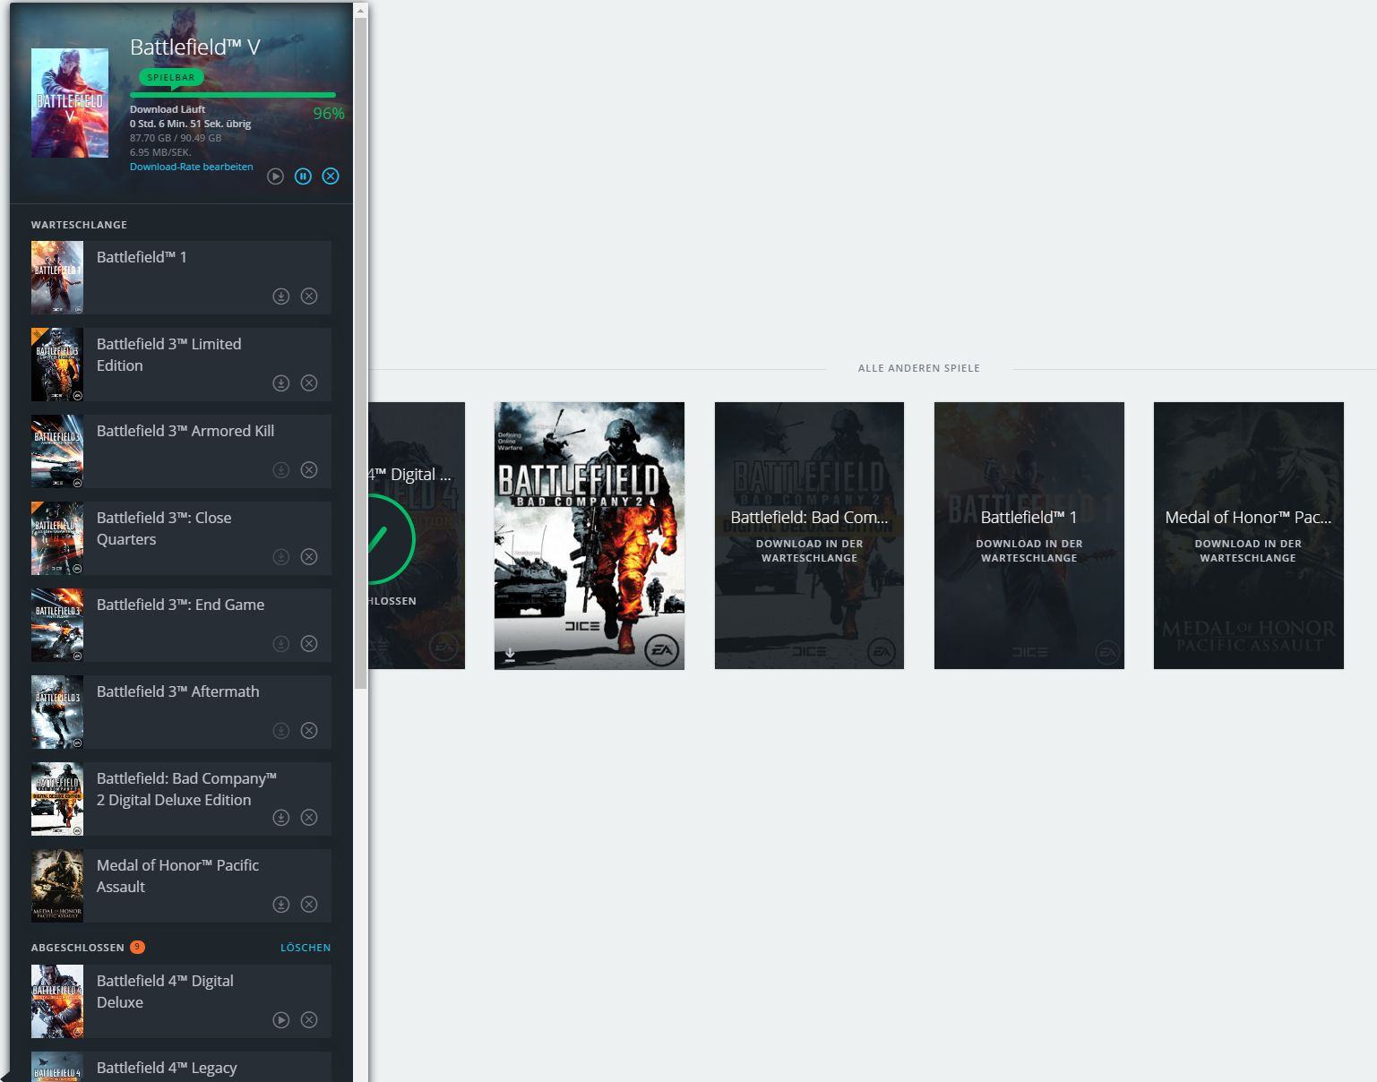Open Battlefield 4 Digital Deluxe completed thumbnail
Image resolution: width=1377 pixels, height=1082 pixels.
57,1001
